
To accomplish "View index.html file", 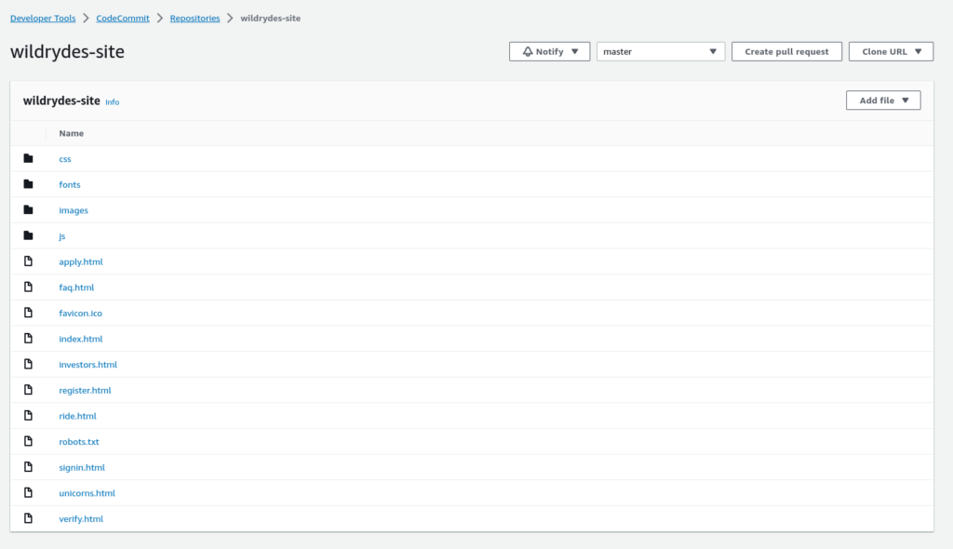I will point(81,339).
